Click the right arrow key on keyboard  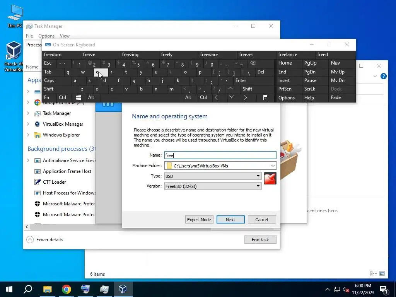[245, 98]
